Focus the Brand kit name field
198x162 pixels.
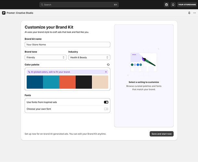pyautogui.click(x=68, y=45)
